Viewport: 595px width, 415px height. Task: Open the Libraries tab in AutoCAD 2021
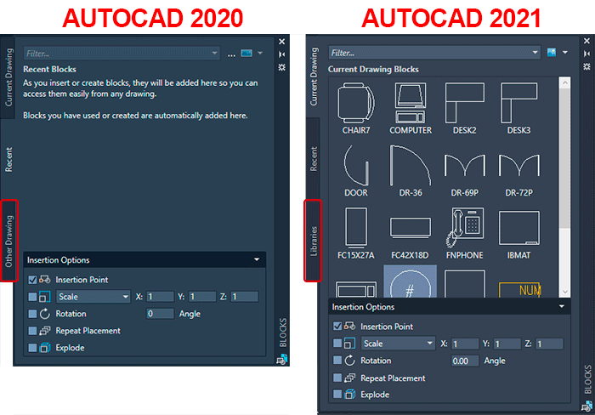coord(314,241)
